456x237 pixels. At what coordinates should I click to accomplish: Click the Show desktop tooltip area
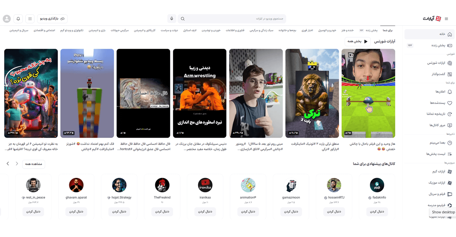[x=443, y=212]
